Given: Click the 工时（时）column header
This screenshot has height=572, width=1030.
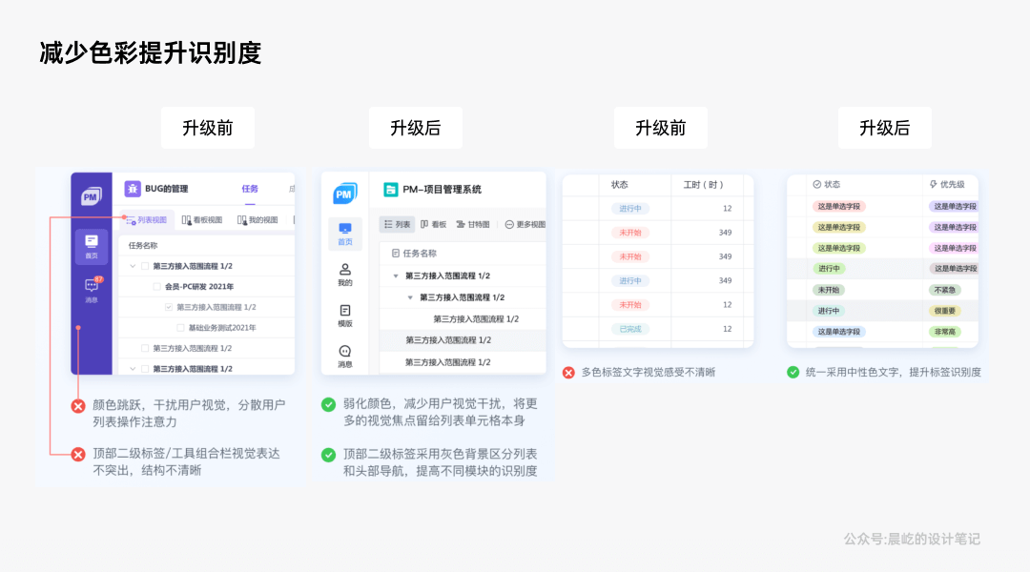Looking at the screenshot, I should point(704,185).
